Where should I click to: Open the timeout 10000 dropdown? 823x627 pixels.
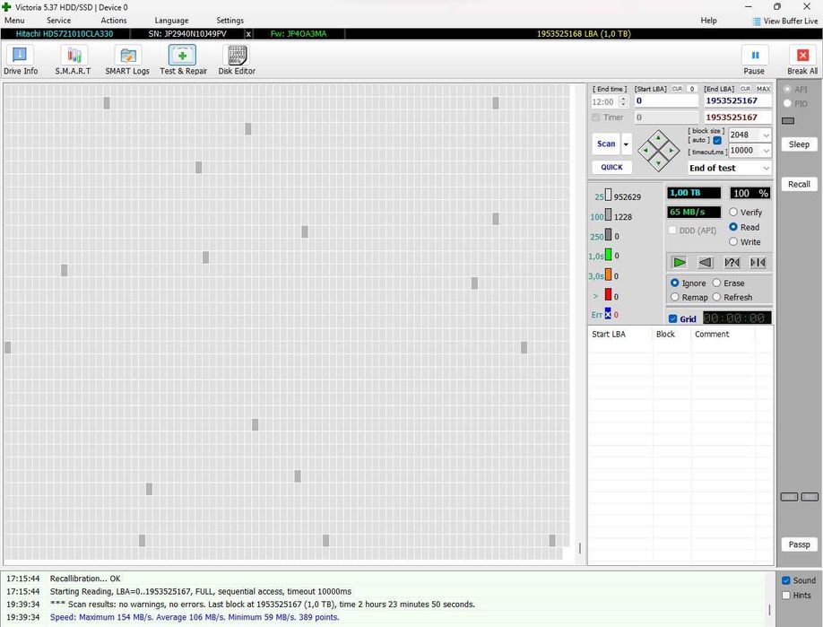click(766, 151)
